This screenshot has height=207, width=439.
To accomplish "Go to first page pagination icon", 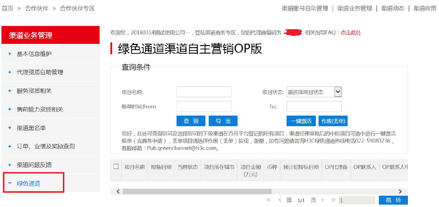I will (269, 200).
